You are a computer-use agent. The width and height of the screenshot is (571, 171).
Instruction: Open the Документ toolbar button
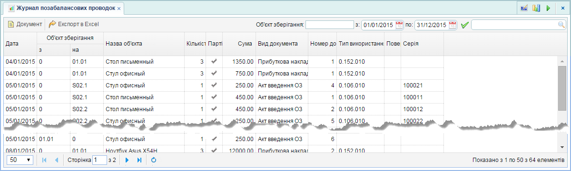25,24
